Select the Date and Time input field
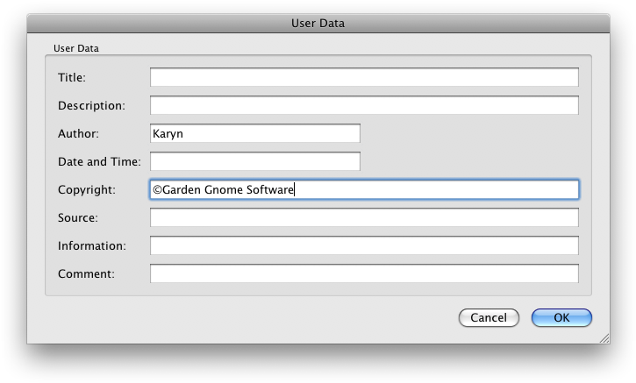 click(x=254, y=161)
